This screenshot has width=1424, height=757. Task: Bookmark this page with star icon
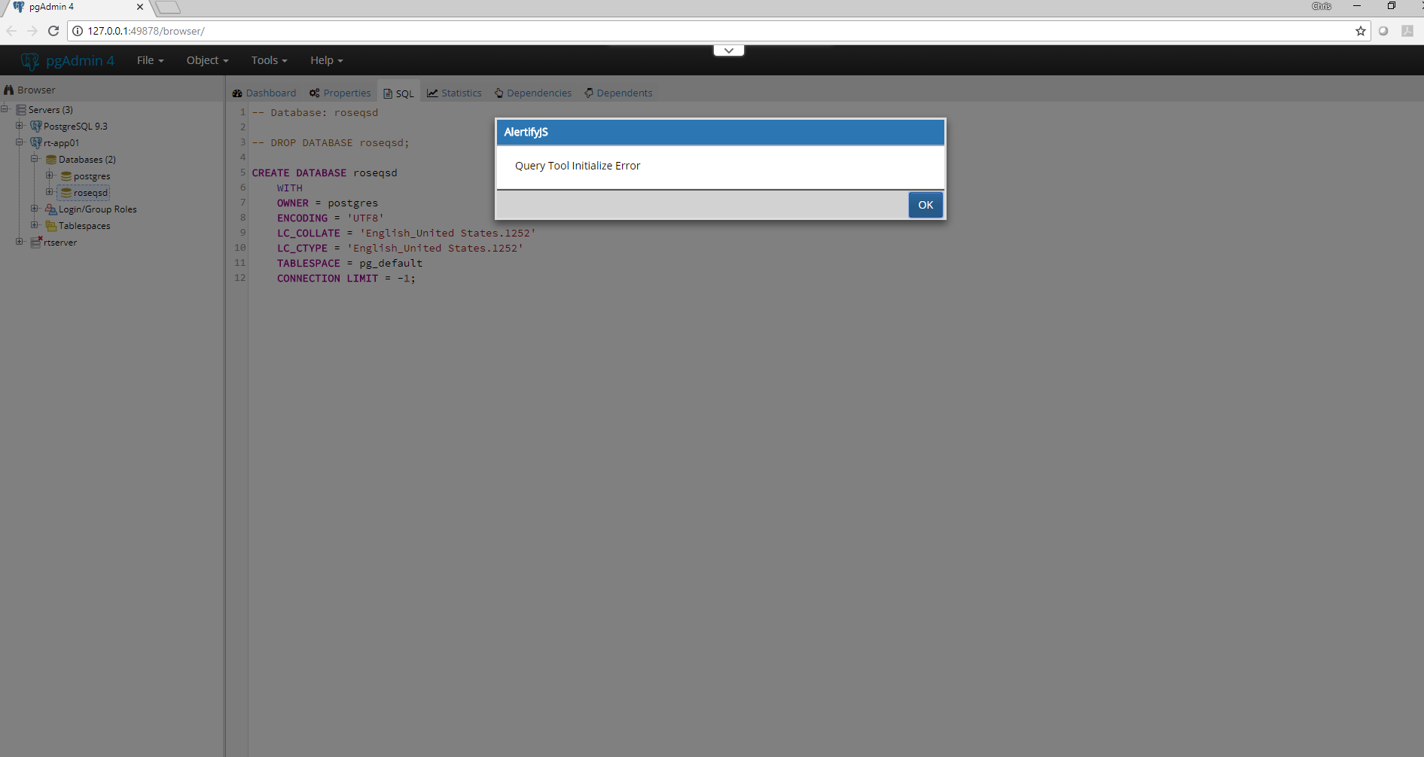1360,31
